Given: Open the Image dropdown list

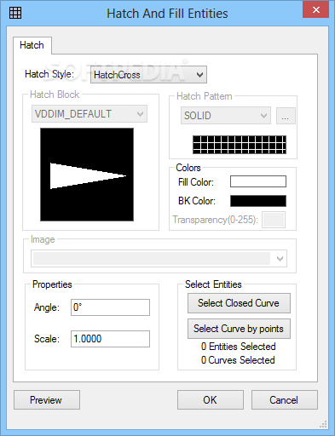Looking at the screenshot, I should (159, 259).
